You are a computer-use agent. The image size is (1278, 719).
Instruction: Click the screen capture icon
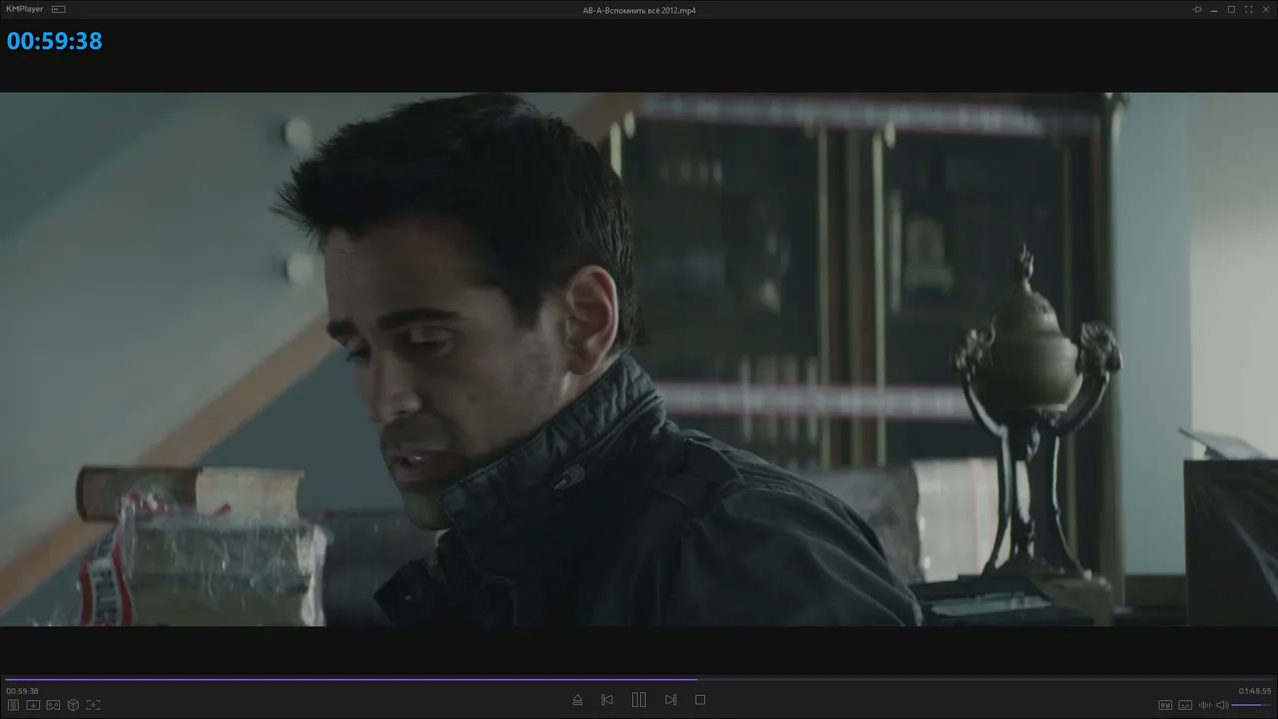tap(93, 705)
